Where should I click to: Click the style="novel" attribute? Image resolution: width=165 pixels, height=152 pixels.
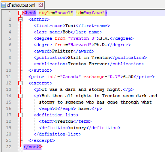[56, 13]
